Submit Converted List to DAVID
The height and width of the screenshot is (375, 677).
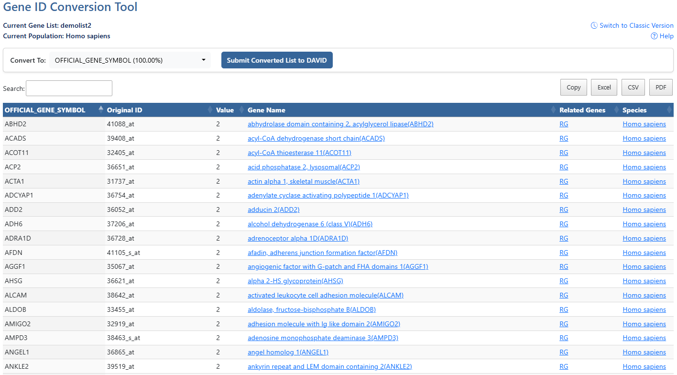[277, 60]
